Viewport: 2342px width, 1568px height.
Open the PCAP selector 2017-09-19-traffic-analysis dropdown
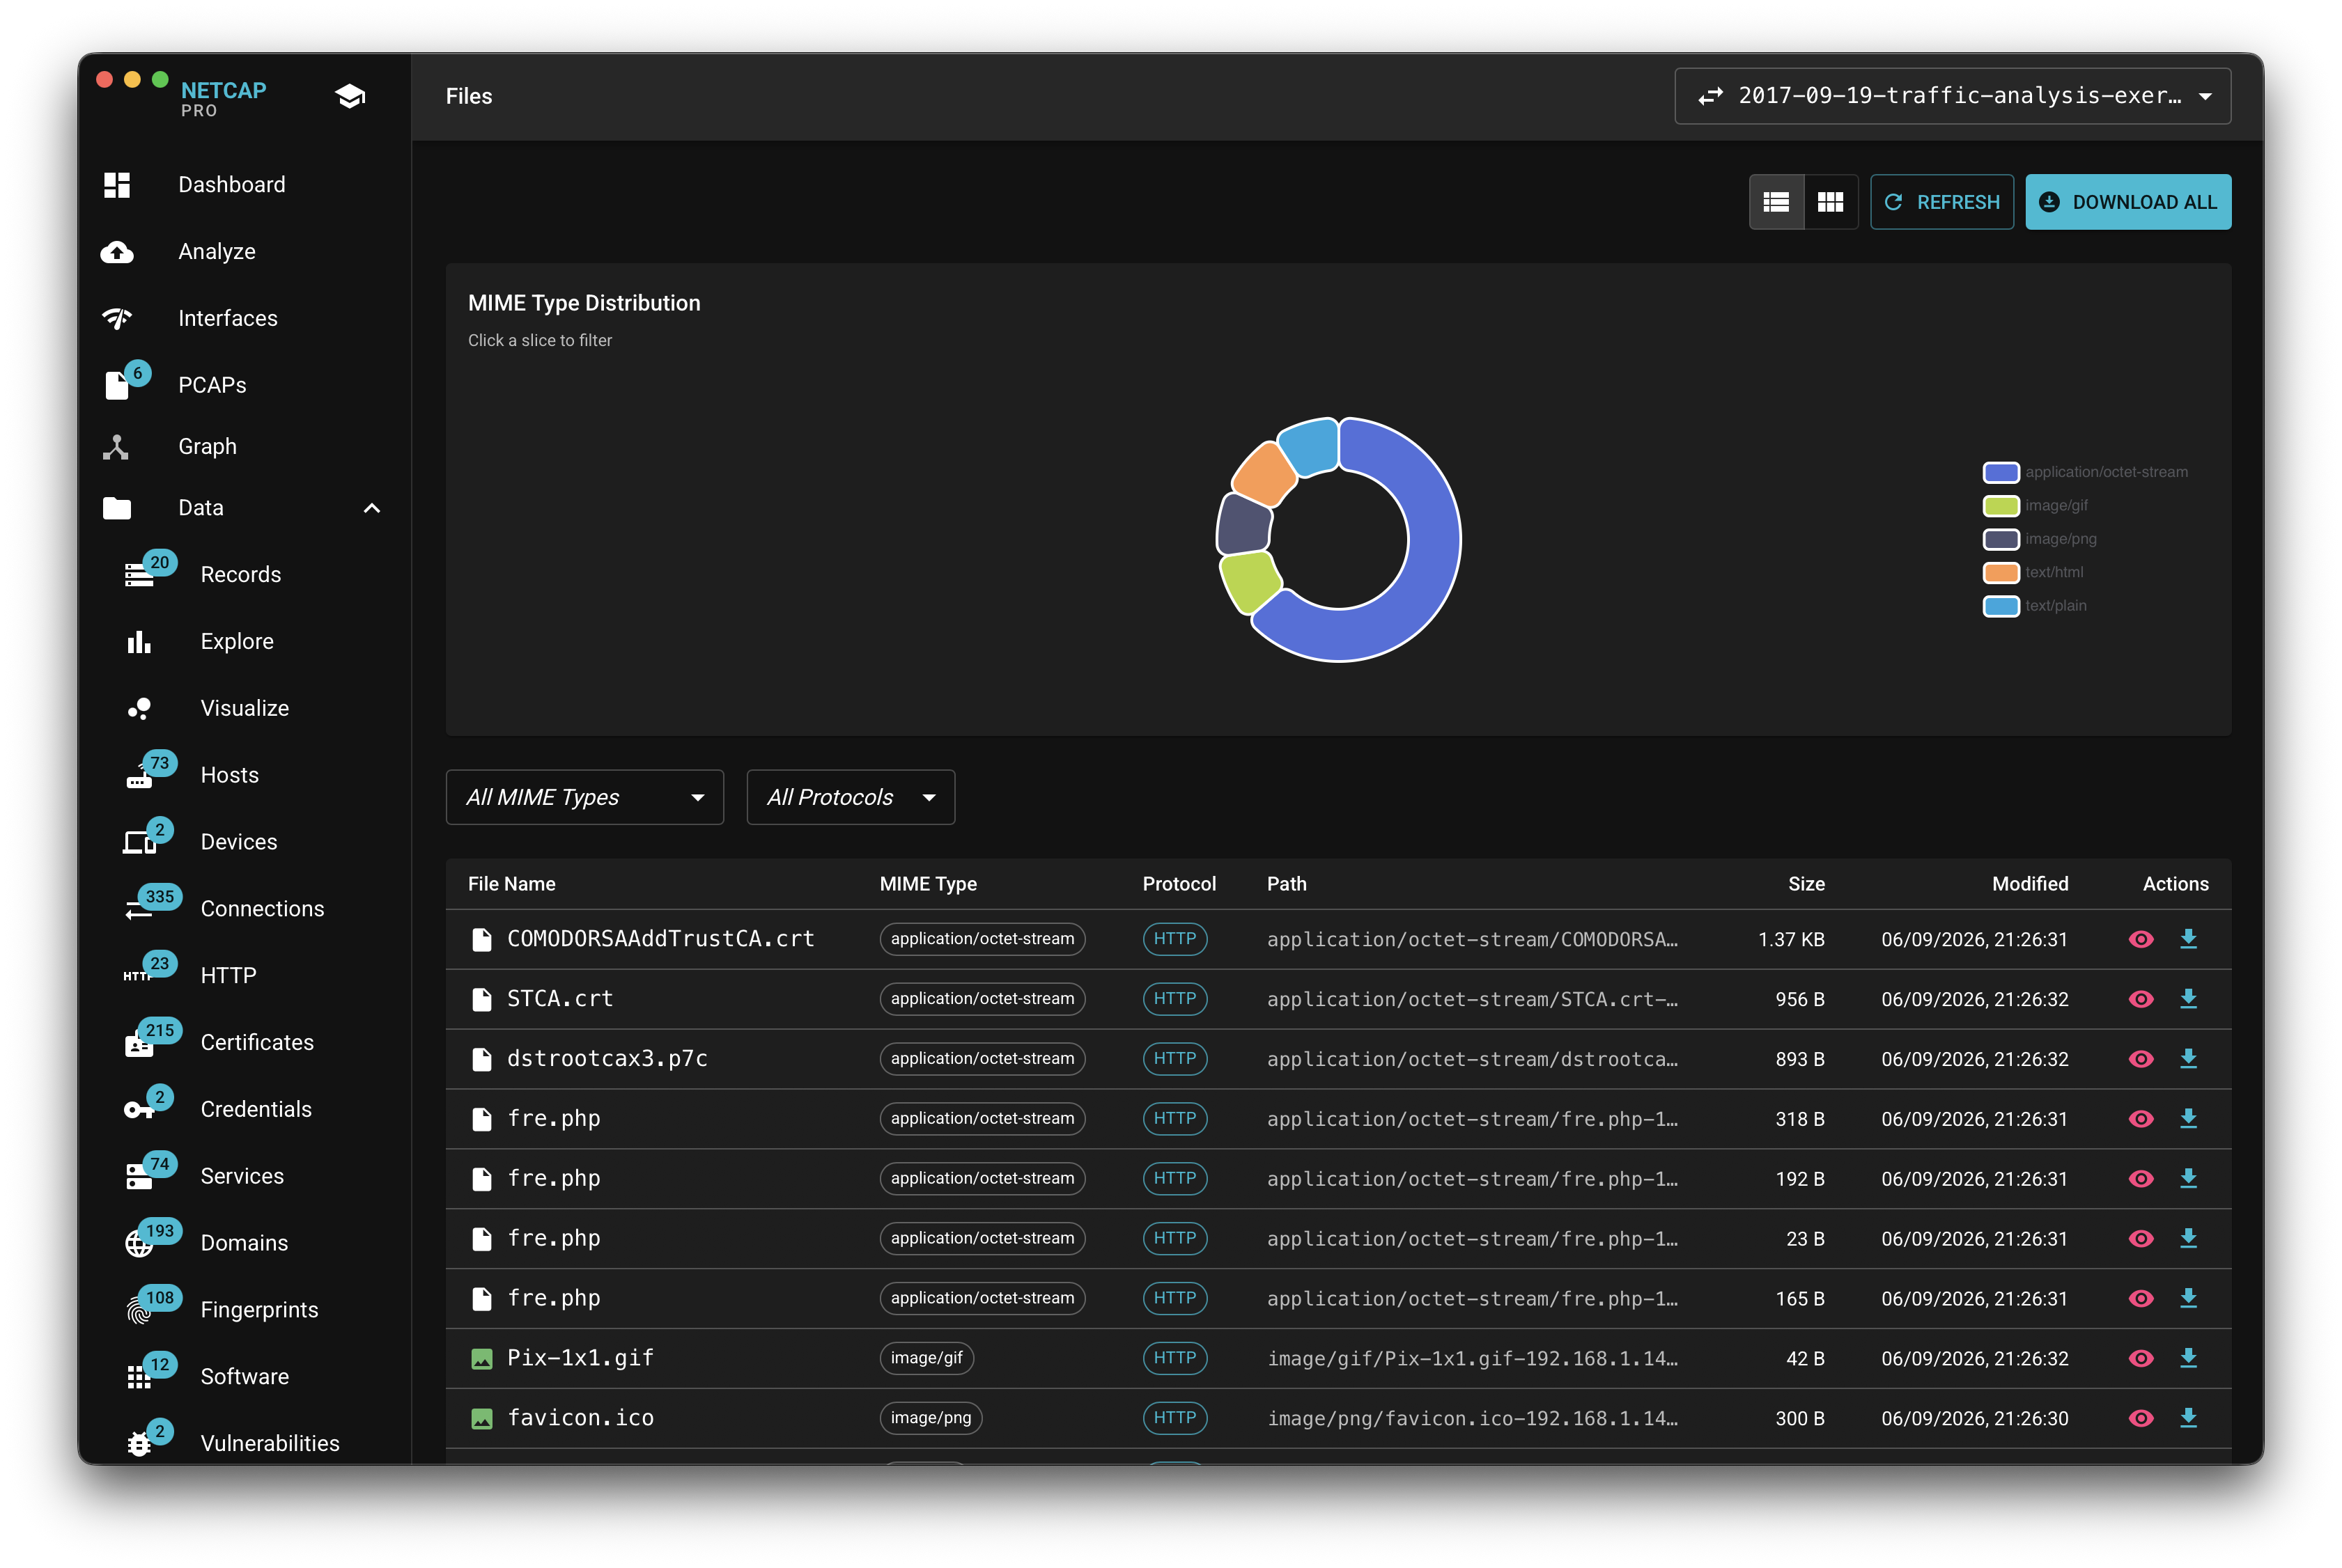coord(1952,96)
